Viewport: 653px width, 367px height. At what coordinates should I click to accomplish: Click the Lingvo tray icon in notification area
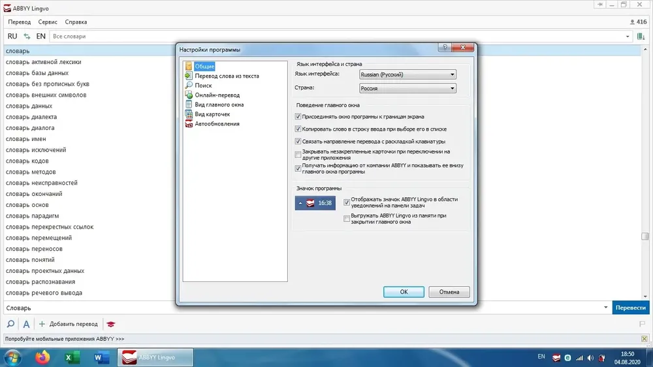pos(556,357)
